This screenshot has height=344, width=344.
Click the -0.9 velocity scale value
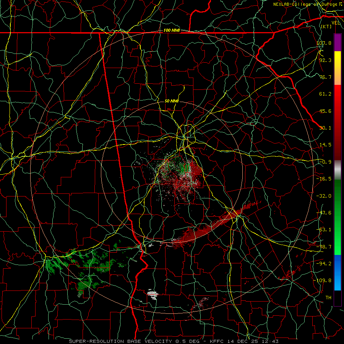tap(325, 162)
